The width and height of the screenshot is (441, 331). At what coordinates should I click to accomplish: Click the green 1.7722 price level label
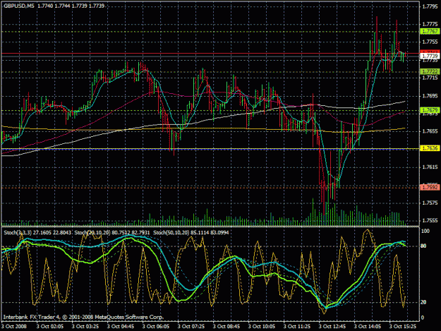(430, 71)
